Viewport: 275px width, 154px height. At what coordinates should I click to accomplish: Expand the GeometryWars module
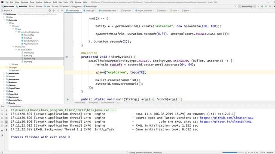coord(4,100)
